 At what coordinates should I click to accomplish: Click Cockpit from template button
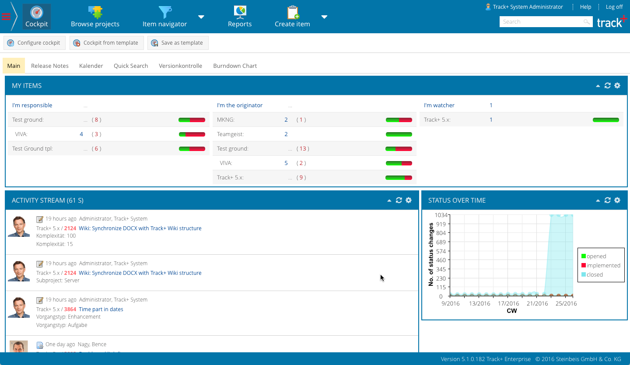click(x=106, y=43)
